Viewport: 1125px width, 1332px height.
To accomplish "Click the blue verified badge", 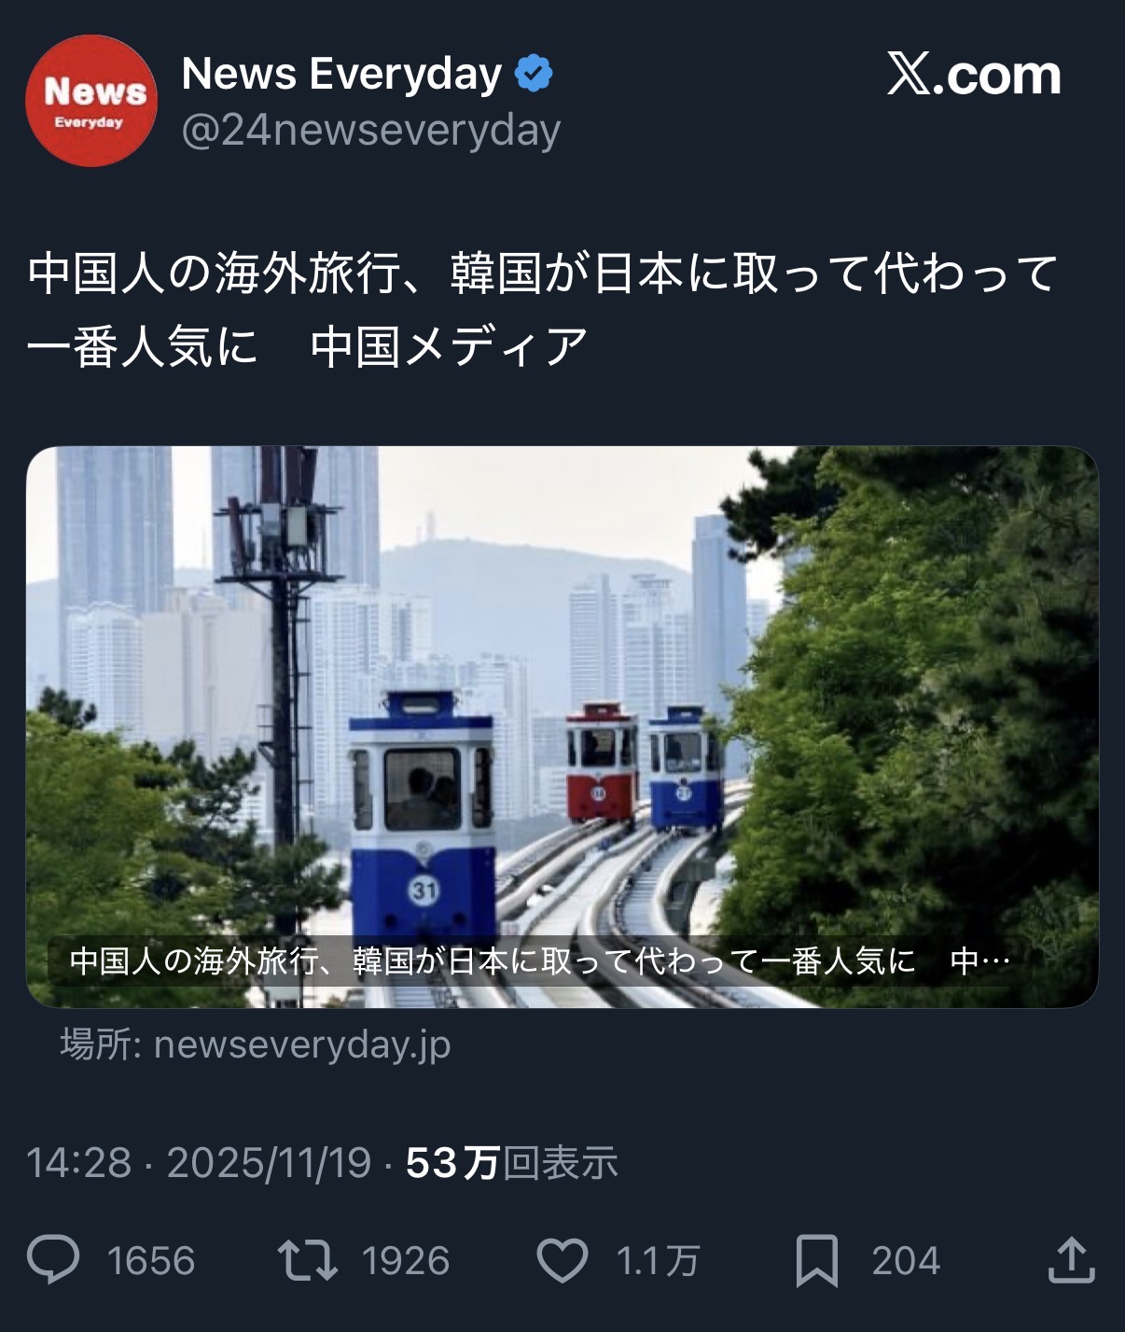I will (x=534, y=74).
